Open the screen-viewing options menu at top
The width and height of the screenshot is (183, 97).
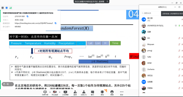pos(107,2)
